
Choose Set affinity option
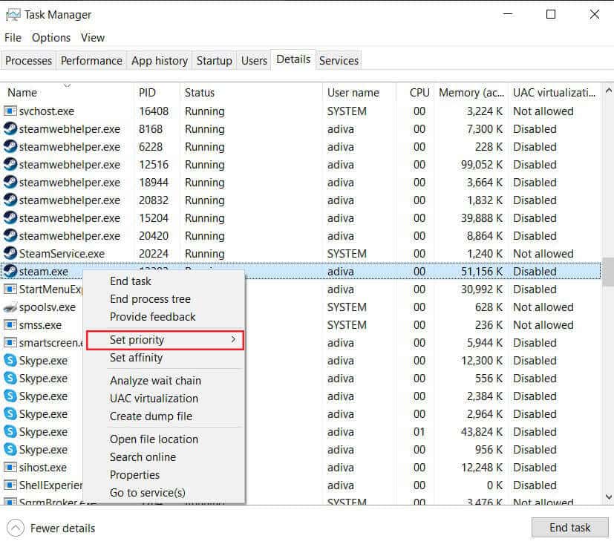click(137, 358)
